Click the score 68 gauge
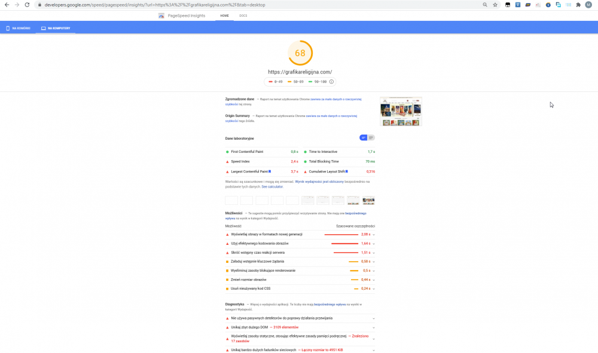Image resolution: width=598 pixels, height=353 pixels. (300, 53)
